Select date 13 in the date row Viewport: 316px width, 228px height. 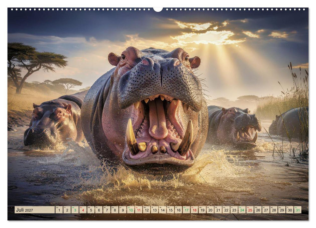click(x=155, y=210)
